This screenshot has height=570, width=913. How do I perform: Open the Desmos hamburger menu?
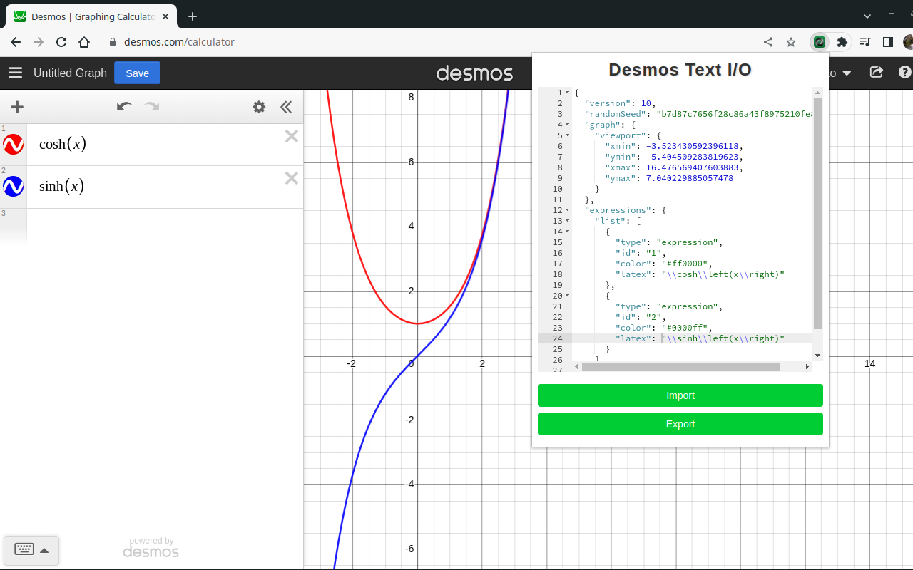(15, 73)
